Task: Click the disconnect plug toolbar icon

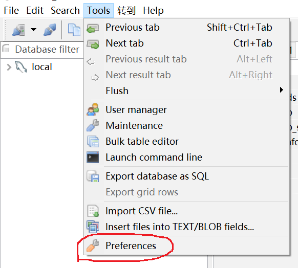Action: pos(50,30)
